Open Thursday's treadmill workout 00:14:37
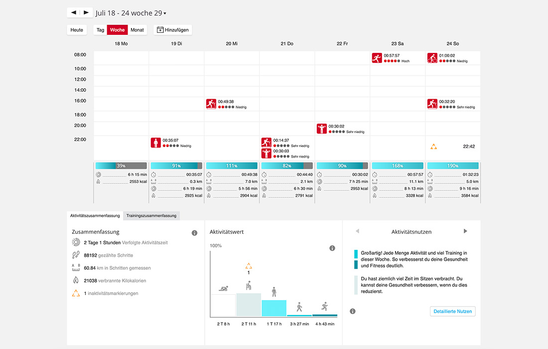The height and width of the screenshot is (349, 548). coord(267,142)
